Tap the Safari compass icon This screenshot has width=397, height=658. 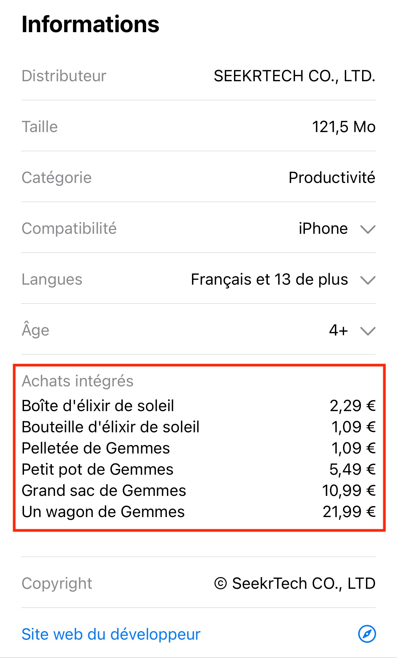367,634
